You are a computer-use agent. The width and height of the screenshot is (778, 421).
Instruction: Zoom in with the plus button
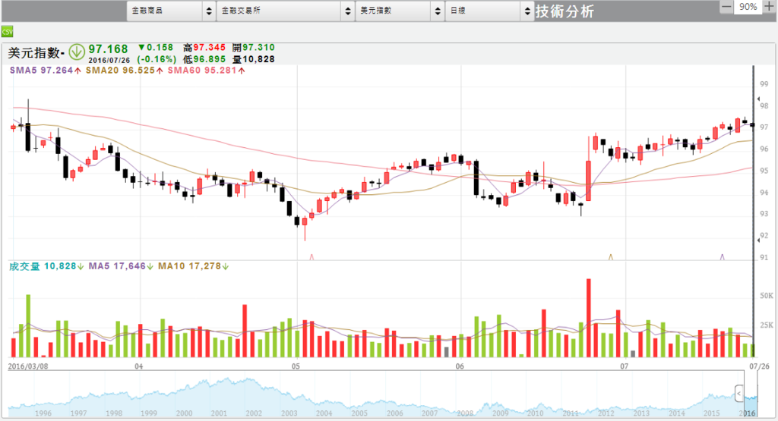point(769,7)
